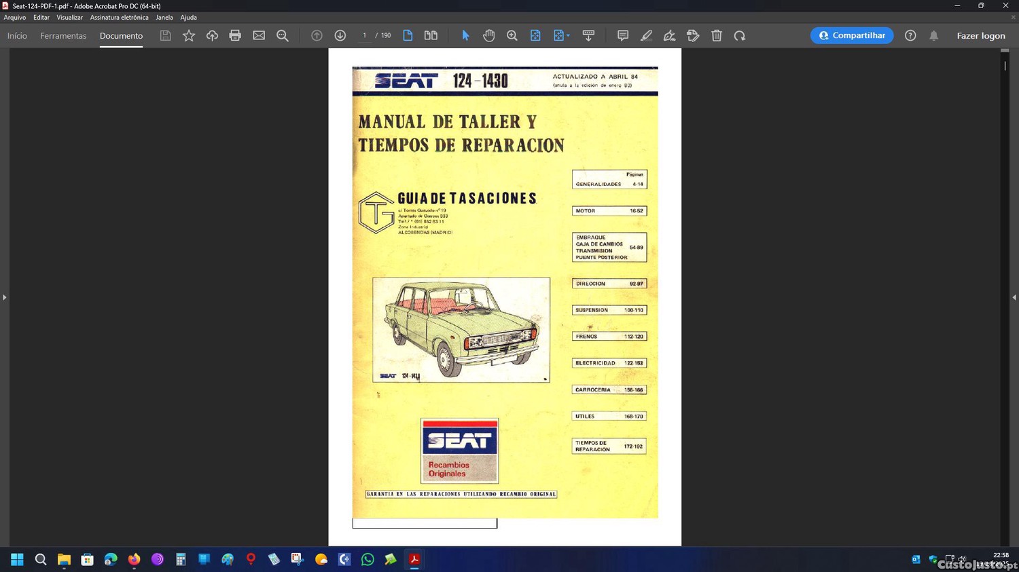Toggle single page view mode
This screenshot has height=572, width=1019.
coord(408,35)
